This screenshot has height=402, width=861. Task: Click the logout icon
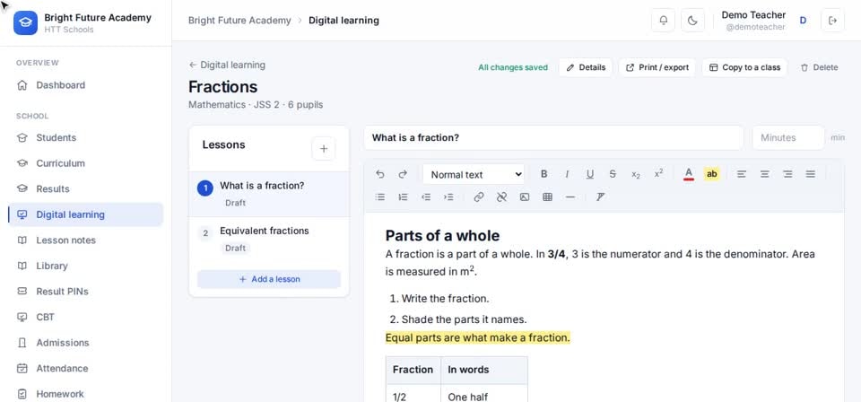point(832,21)
